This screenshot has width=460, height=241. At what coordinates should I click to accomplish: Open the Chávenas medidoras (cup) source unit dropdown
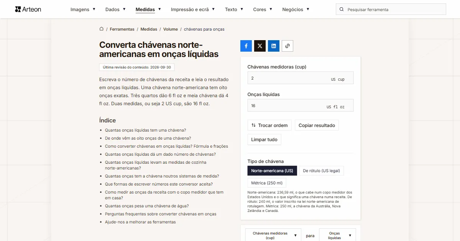(273, 236)
